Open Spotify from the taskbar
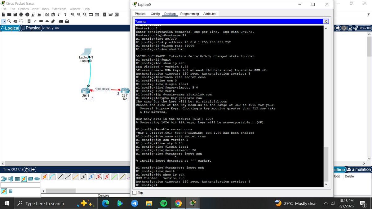The image size is (372, 209). (x=164, y=203)
